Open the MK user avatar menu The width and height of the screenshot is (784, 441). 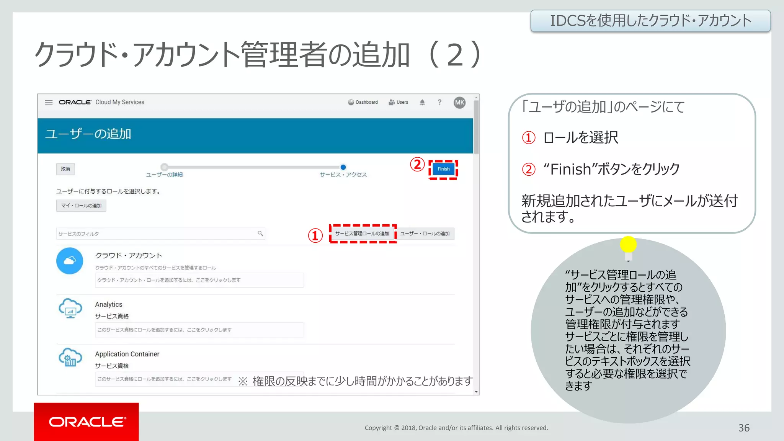point(459,102)
